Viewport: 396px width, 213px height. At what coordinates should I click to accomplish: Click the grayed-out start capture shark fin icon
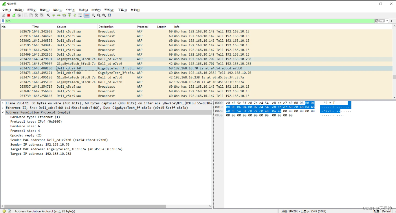[x=3, y=15]
